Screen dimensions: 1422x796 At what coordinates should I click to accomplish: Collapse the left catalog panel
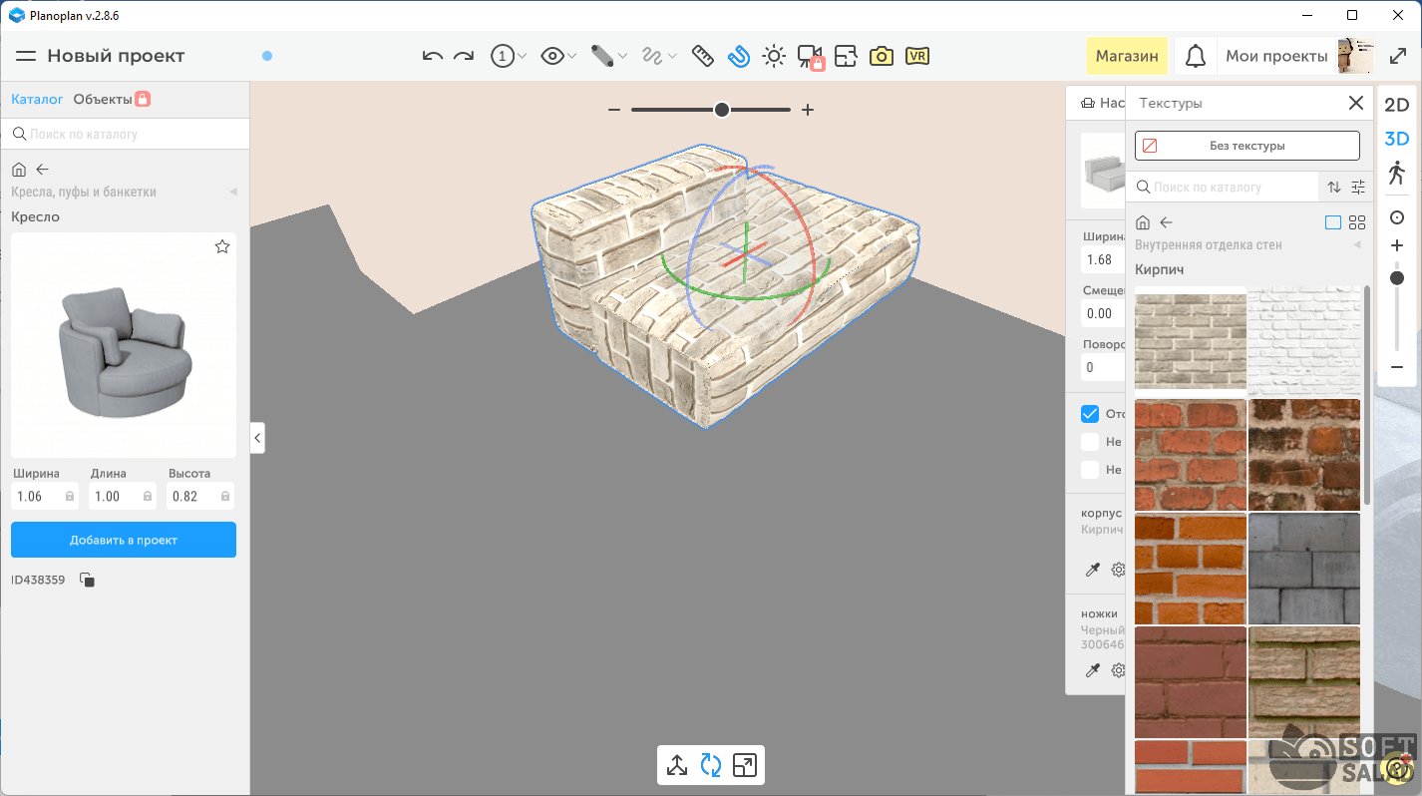pos(257,437)
